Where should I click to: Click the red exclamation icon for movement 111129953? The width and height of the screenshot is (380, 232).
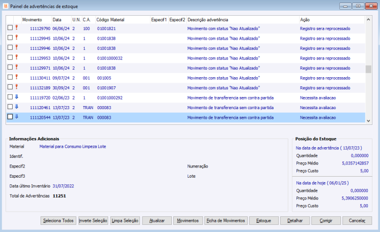tap(17, 57)
